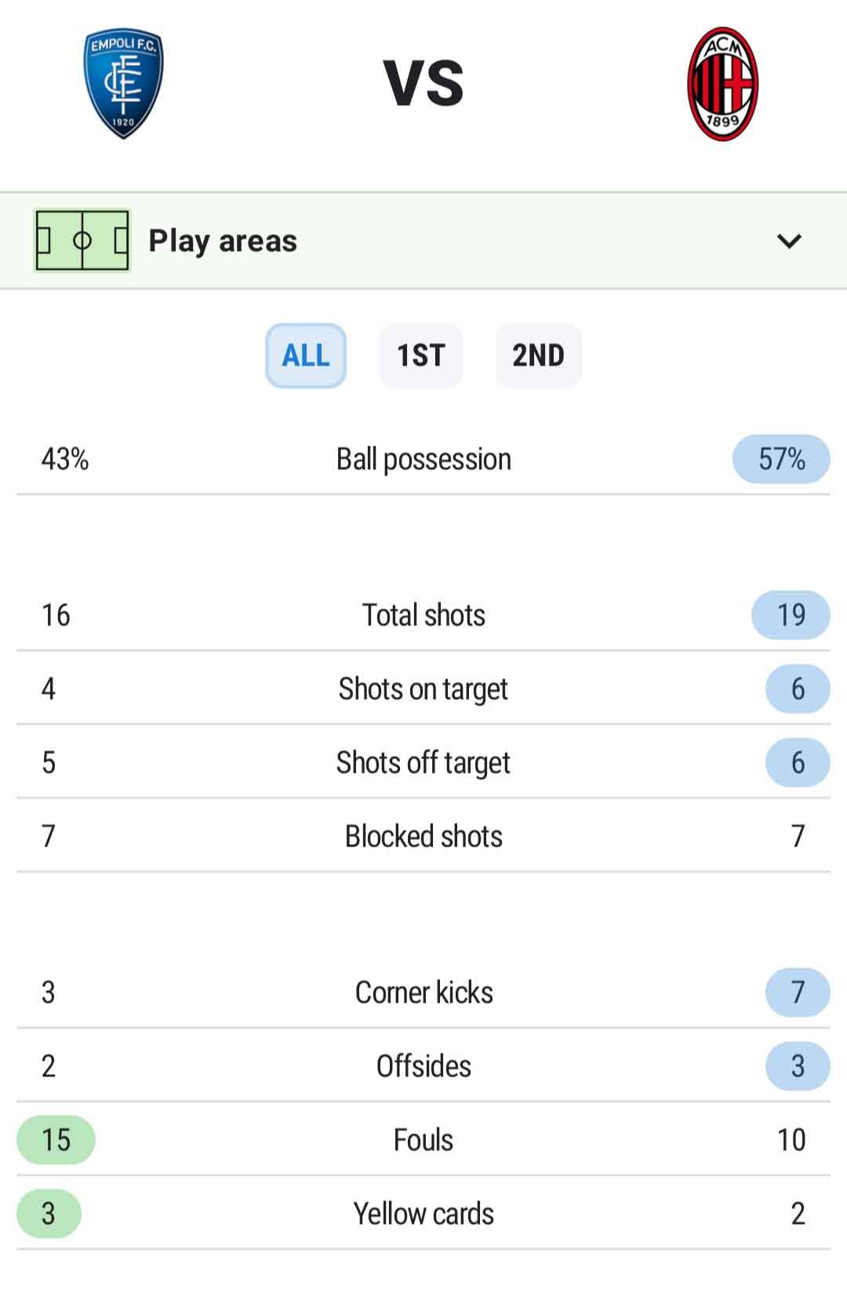Tap the 57% possession badge
Image resolution: width=847 pixels, height=1296 pixels.
(781, 459)
